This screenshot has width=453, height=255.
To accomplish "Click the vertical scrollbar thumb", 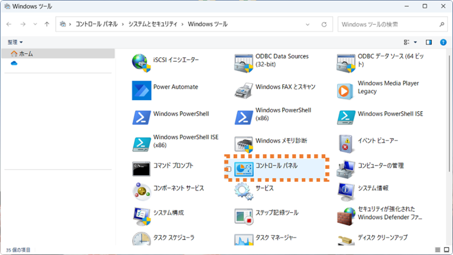I will pos(449,114).
